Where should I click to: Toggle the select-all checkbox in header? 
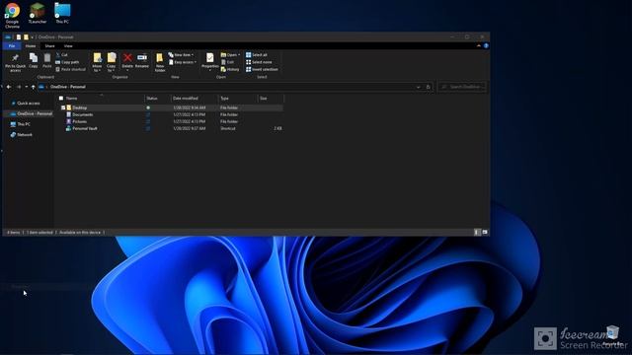coord(61,99)
